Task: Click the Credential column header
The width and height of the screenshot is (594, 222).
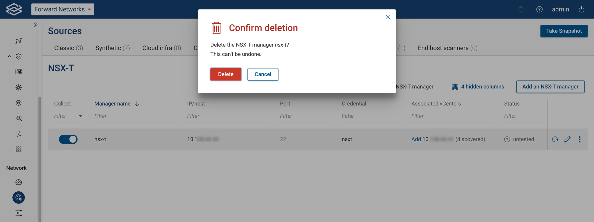Action: [x=354, y=104]
